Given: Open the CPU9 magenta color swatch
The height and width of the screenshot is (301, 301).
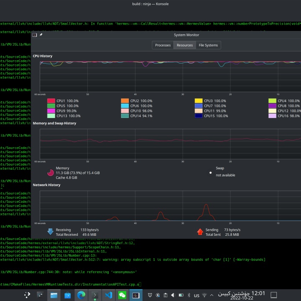Looking at the screenshot, I should point(51,111).
